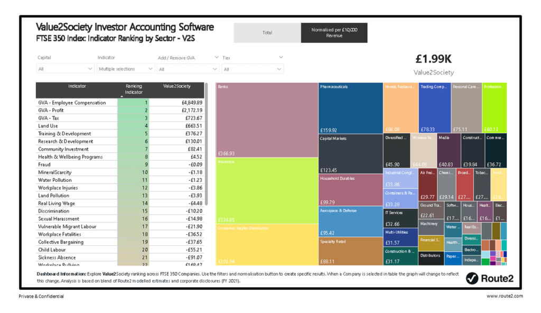Select the Media treemap tile
The width and height of the screenshot is (541, 313).
coord(449,151)
